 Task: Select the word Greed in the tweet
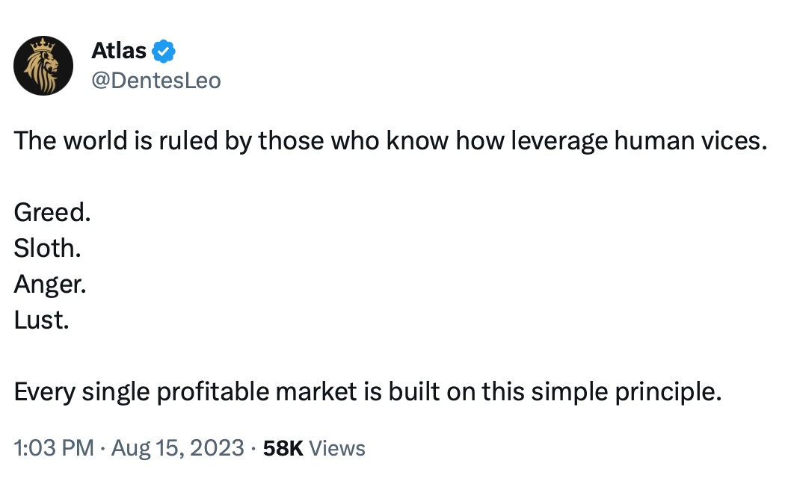pos(49,212)
